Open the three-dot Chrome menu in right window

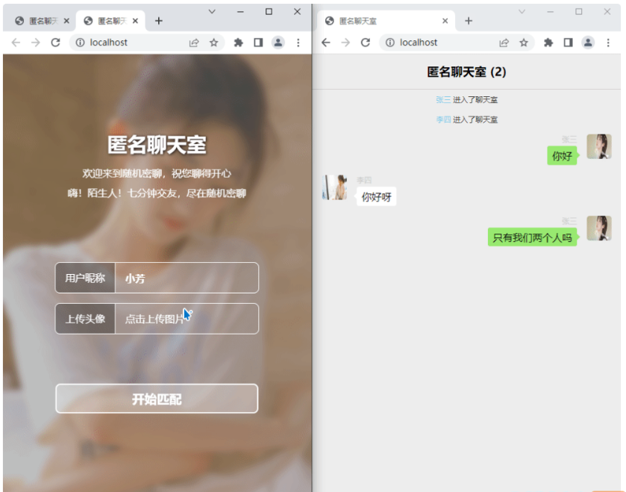coord(608,43)
